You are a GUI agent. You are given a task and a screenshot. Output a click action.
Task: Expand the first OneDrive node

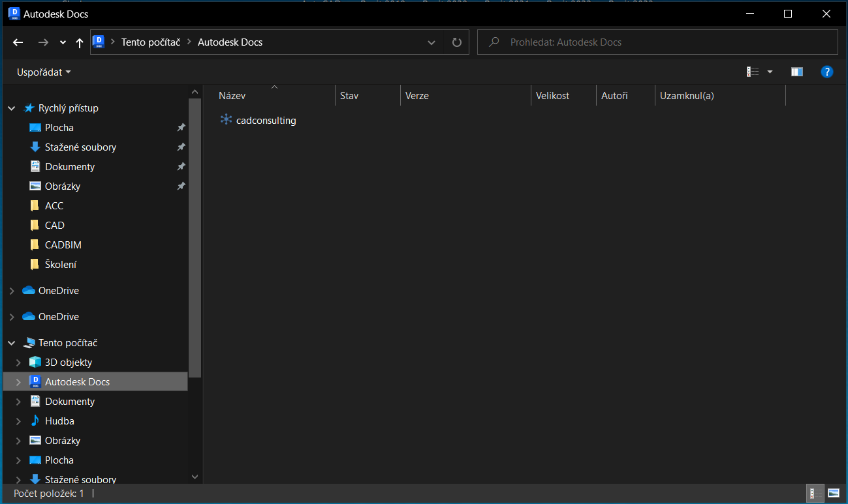point(12,291)
